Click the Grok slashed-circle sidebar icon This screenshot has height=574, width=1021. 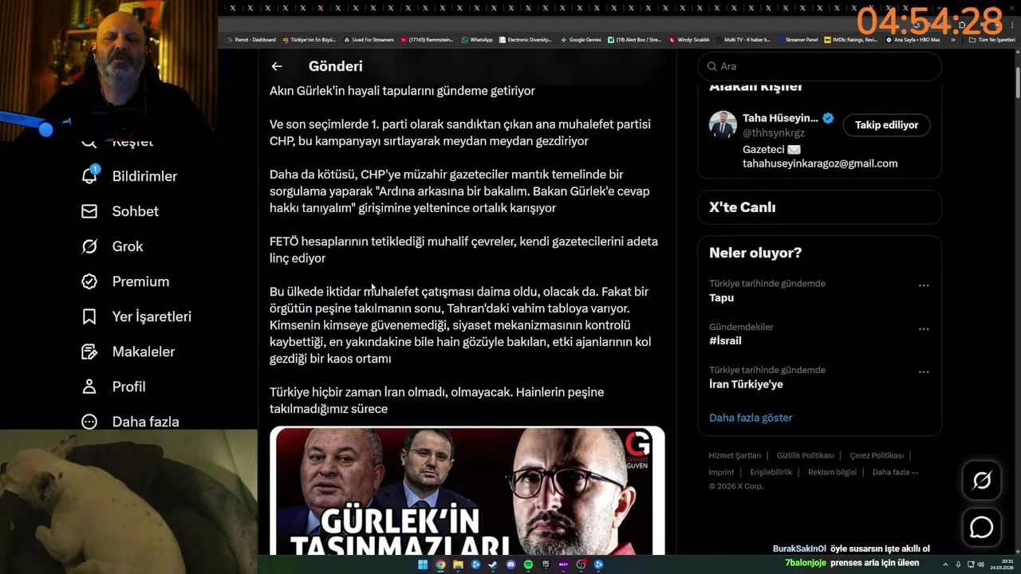(89, 246)
